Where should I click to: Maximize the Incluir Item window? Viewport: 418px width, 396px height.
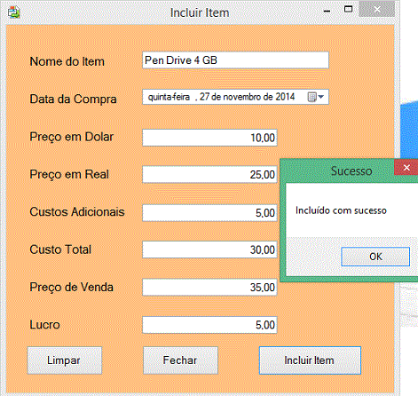pos(348,10)
